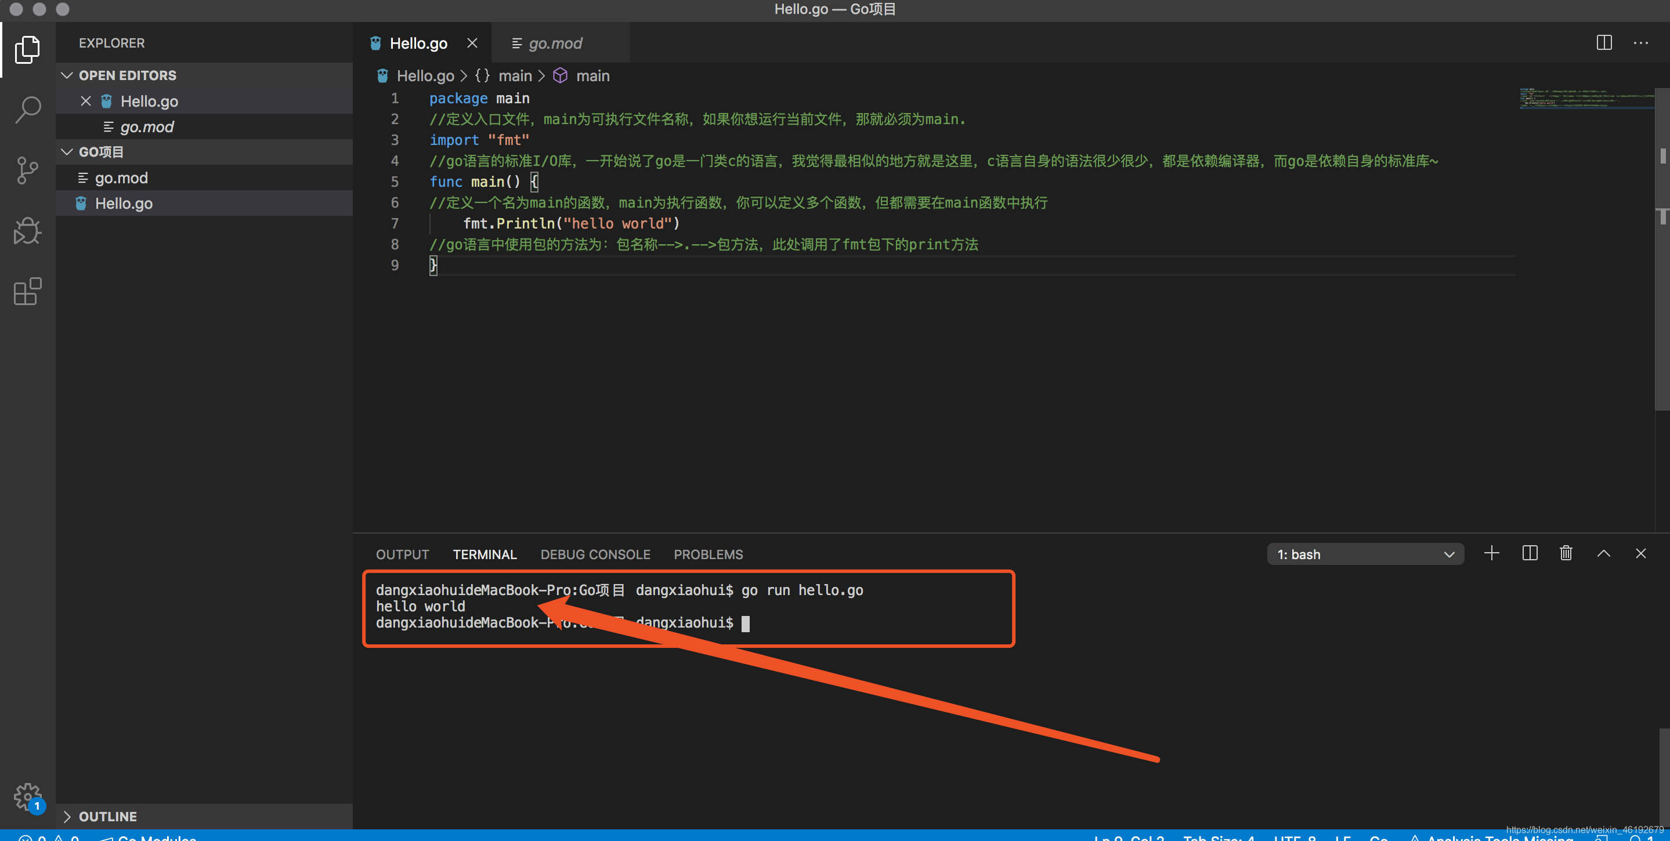Click the 'go run hello.go' command in terminal
Image resolution: width=1670 pixels, height=841 pixels.
(x=802, y=590)
